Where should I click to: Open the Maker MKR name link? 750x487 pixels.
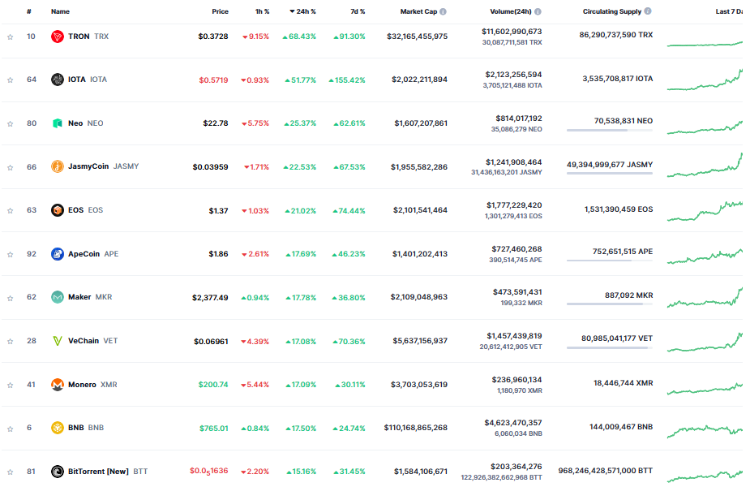(90, 297)
